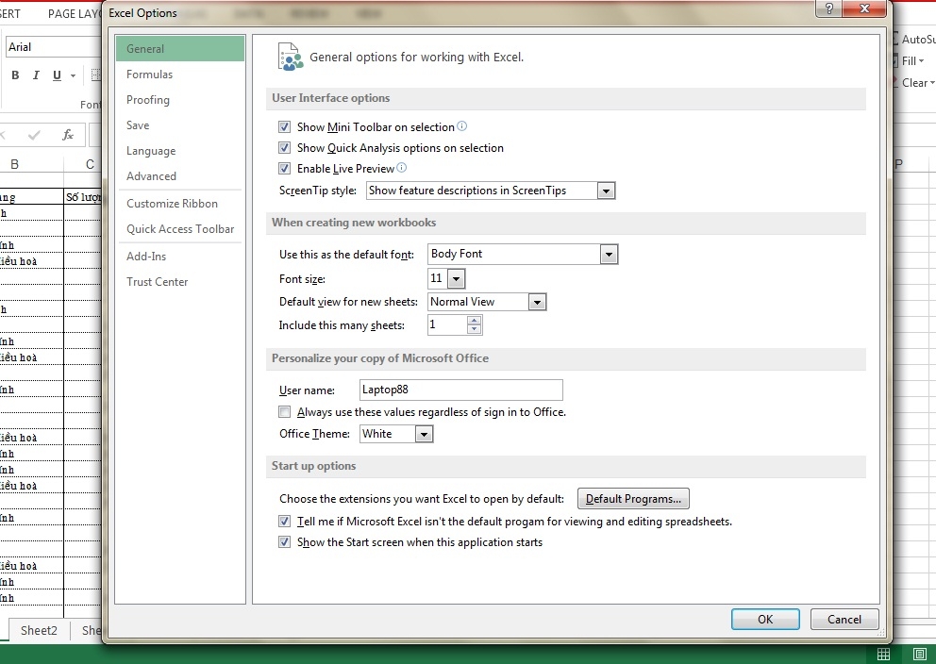Toggle Show Quick Analysis options on selection
The width and height of the screenshot is (936, 664).
point(285,148)
